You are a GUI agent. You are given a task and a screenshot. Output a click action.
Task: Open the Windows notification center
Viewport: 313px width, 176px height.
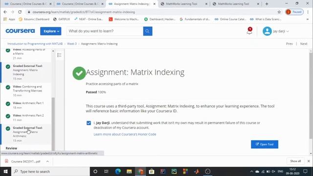(305, 172)
